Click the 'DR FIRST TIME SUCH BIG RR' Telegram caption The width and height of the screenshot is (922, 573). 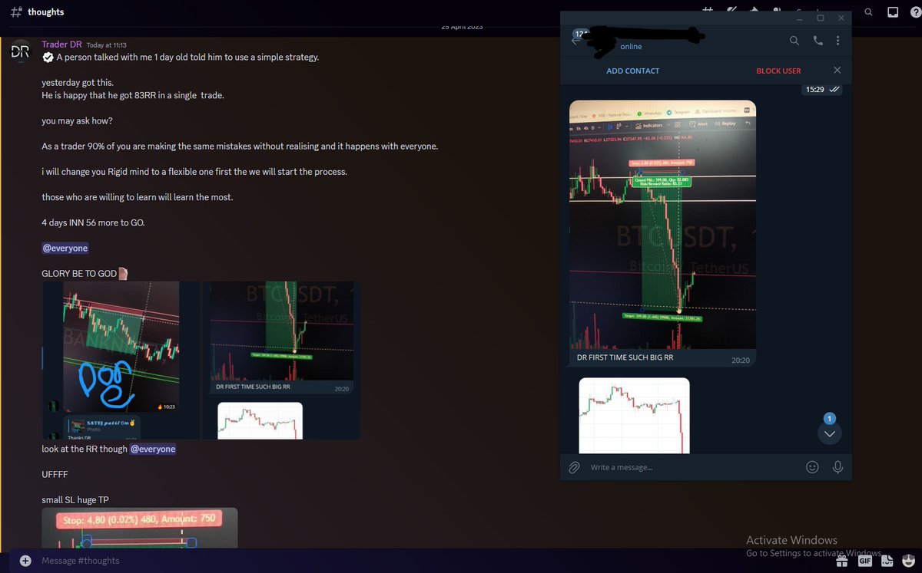coord(625,358)
